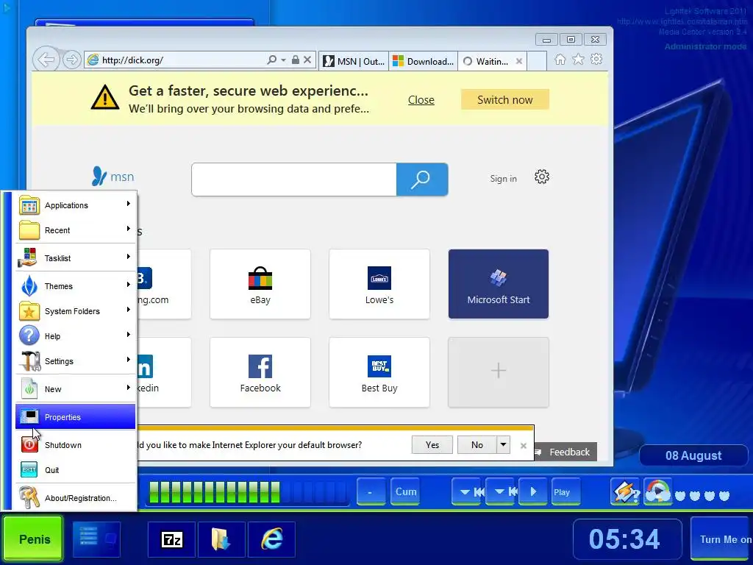Go forward with Internet Explorer forward arrow
Viewport: 753px width, 565px height.
(x=71, y=60)
